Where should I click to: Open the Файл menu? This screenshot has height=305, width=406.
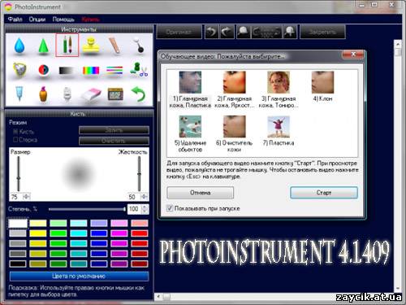point(15,20)
